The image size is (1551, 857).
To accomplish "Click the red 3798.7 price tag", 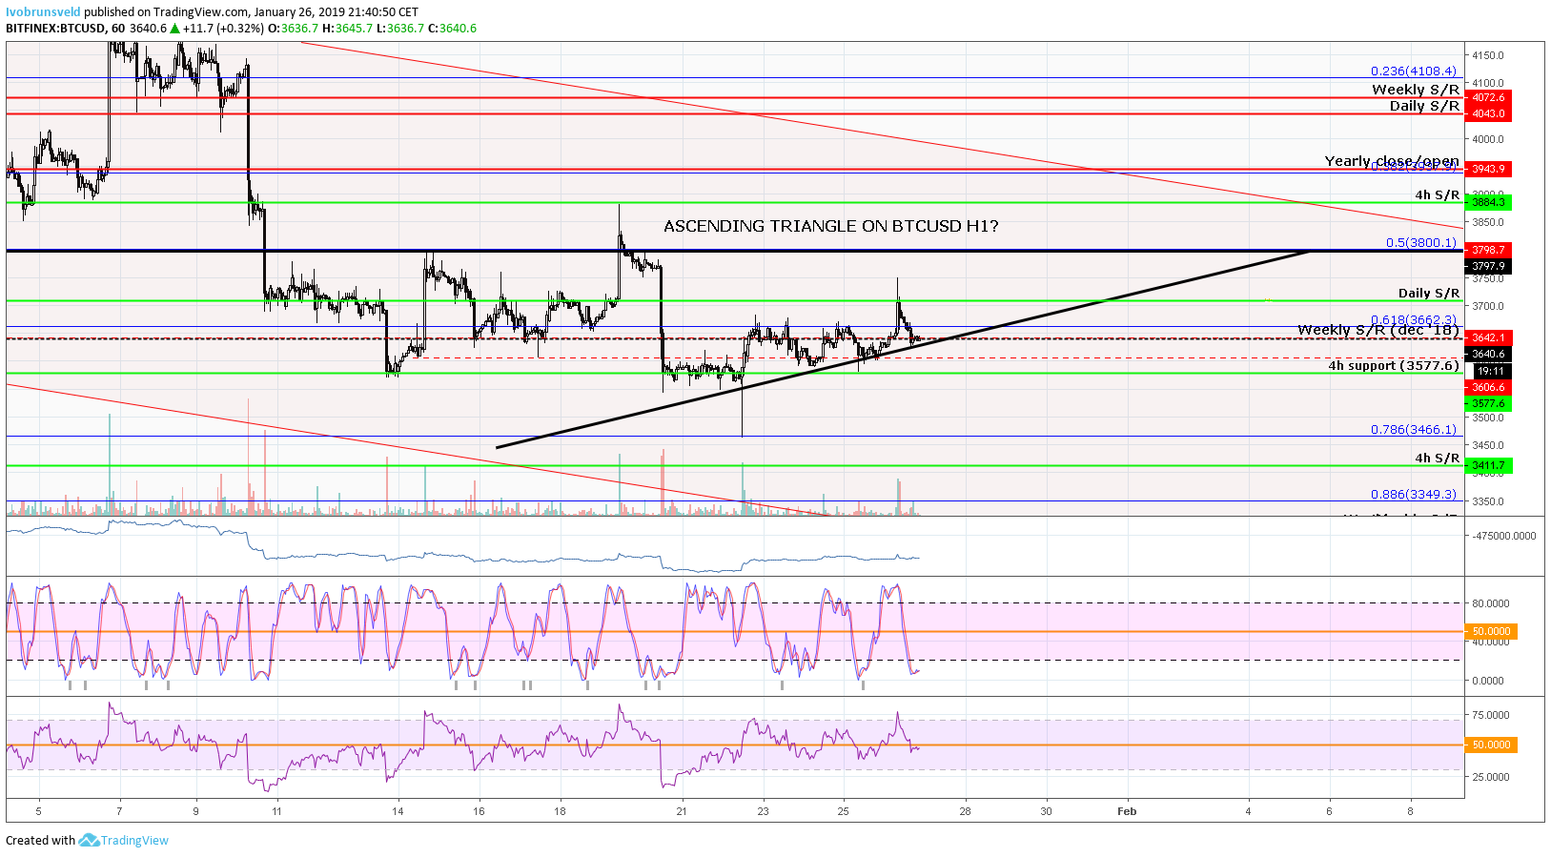I will click(x=1489, y=250).
